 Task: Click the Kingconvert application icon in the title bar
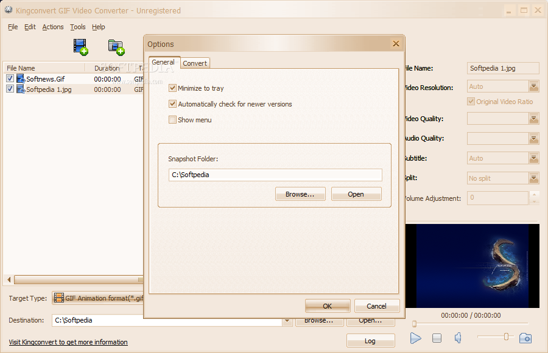[x=9, y=10]
